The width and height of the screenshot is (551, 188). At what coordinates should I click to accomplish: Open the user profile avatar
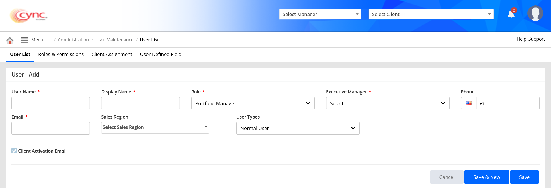pos(535,13)
